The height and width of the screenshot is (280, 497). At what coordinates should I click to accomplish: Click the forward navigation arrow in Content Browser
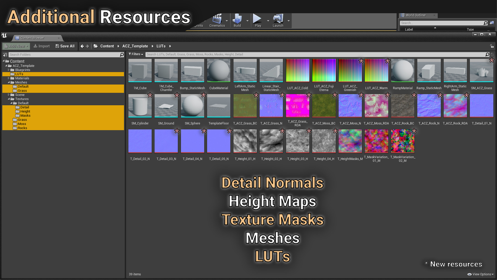87,46
